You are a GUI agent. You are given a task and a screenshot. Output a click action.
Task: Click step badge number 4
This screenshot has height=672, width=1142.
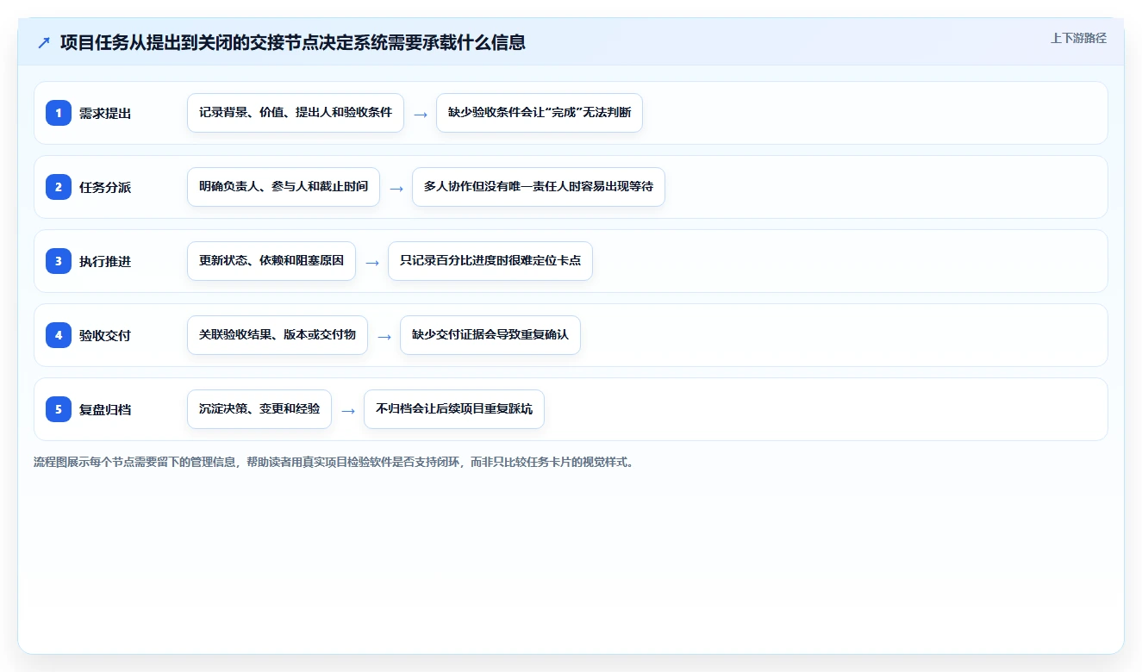click(59, 335)
